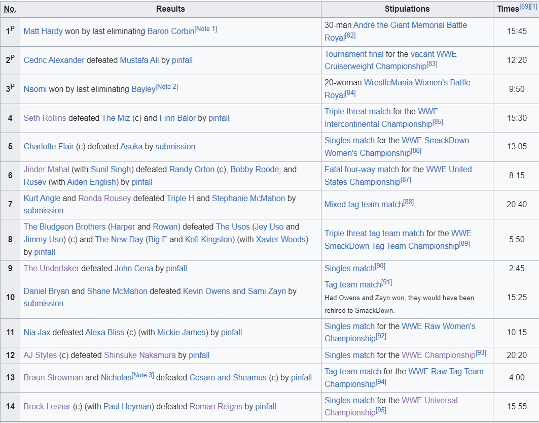The image size is (539, 423).
Task: Open The Usos link
Action: pyautogui.click(x=233, y=227)
